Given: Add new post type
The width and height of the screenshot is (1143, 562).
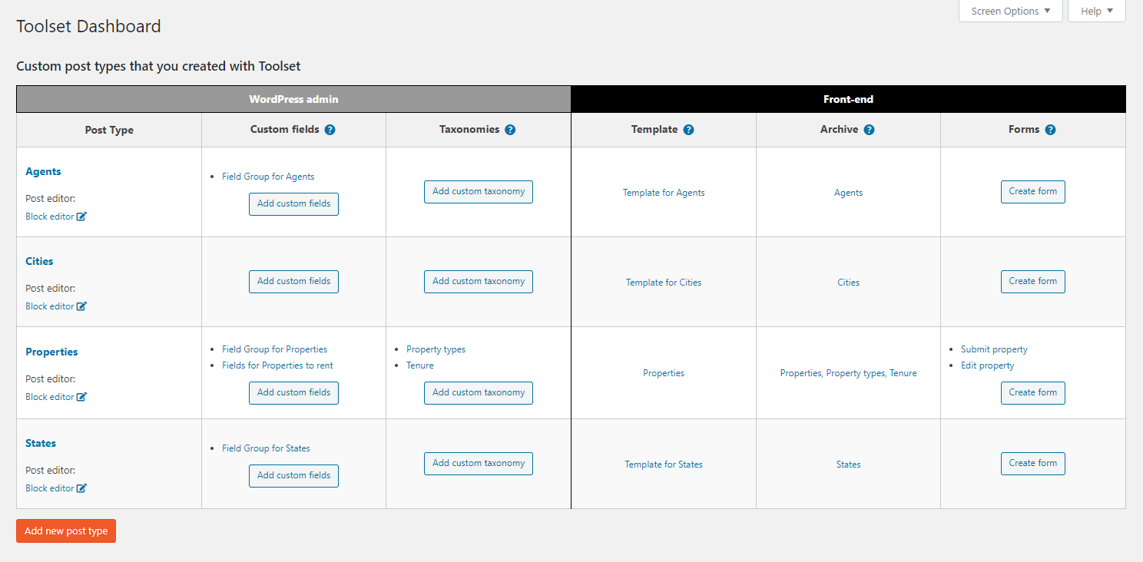Looking at the screenshot, I should pos(66,531).
